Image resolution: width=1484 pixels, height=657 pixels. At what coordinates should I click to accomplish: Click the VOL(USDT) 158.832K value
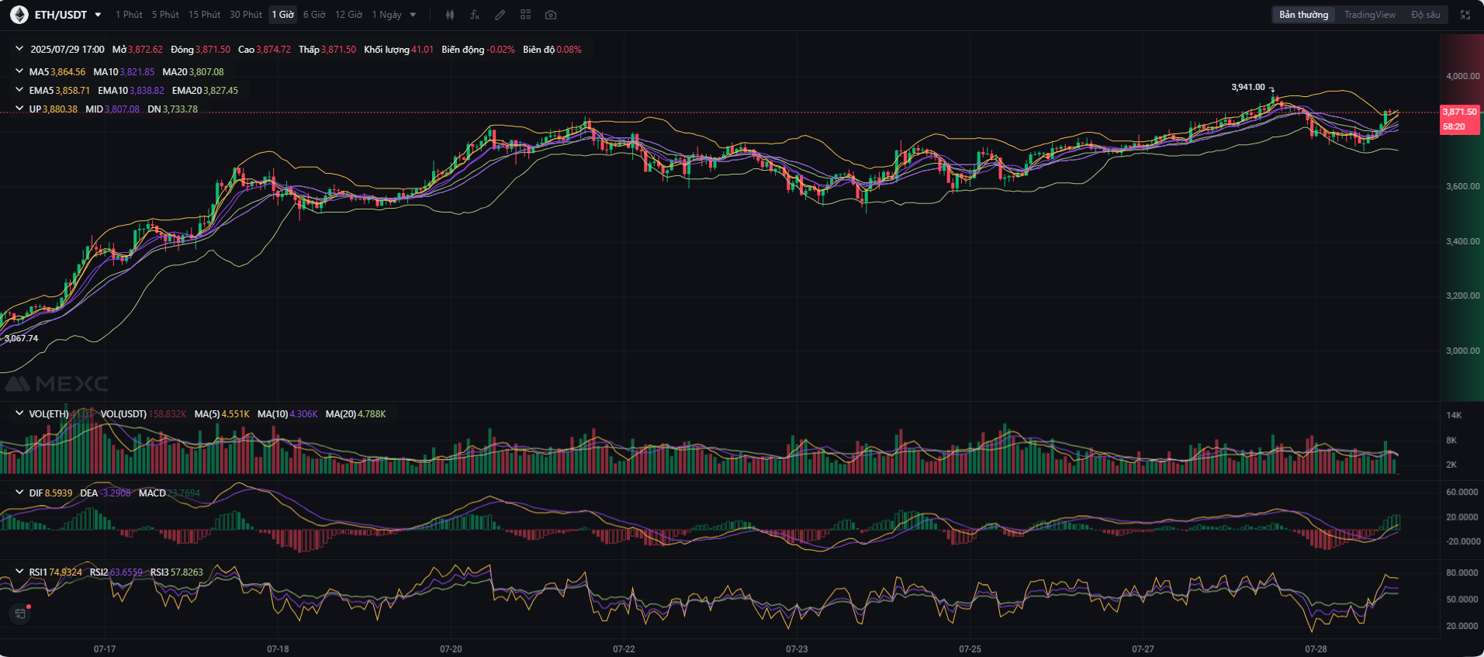coord(144,414)
